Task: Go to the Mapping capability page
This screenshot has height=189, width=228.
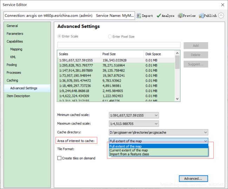Action: point(16,49)
